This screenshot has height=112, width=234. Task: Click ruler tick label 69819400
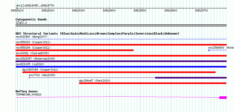[x=109, y=11]
